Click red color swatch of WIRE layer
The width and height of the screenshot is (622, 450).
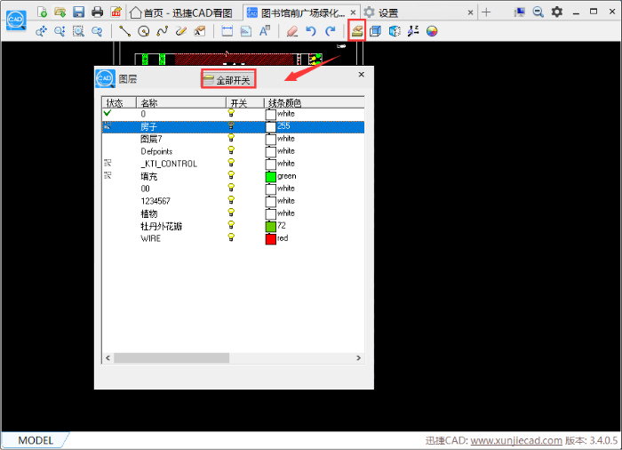pos(271,239)
